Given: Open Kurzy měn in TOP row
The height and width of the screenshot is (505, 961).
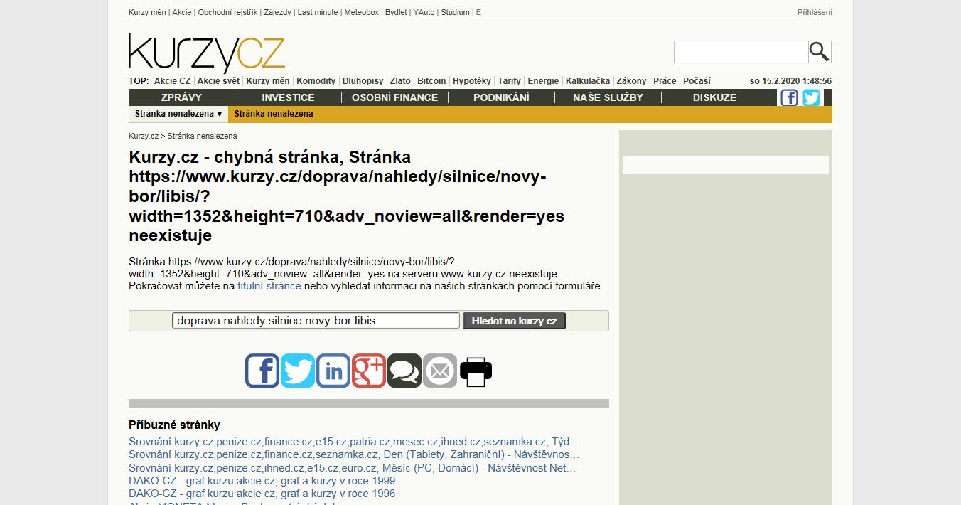Looking at the screenshot, I should 268,81.
